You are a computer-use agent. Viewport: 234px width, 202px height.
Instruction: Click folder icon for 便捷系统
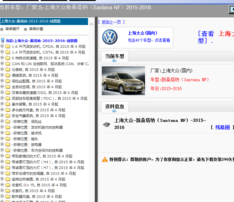(8, 75)
